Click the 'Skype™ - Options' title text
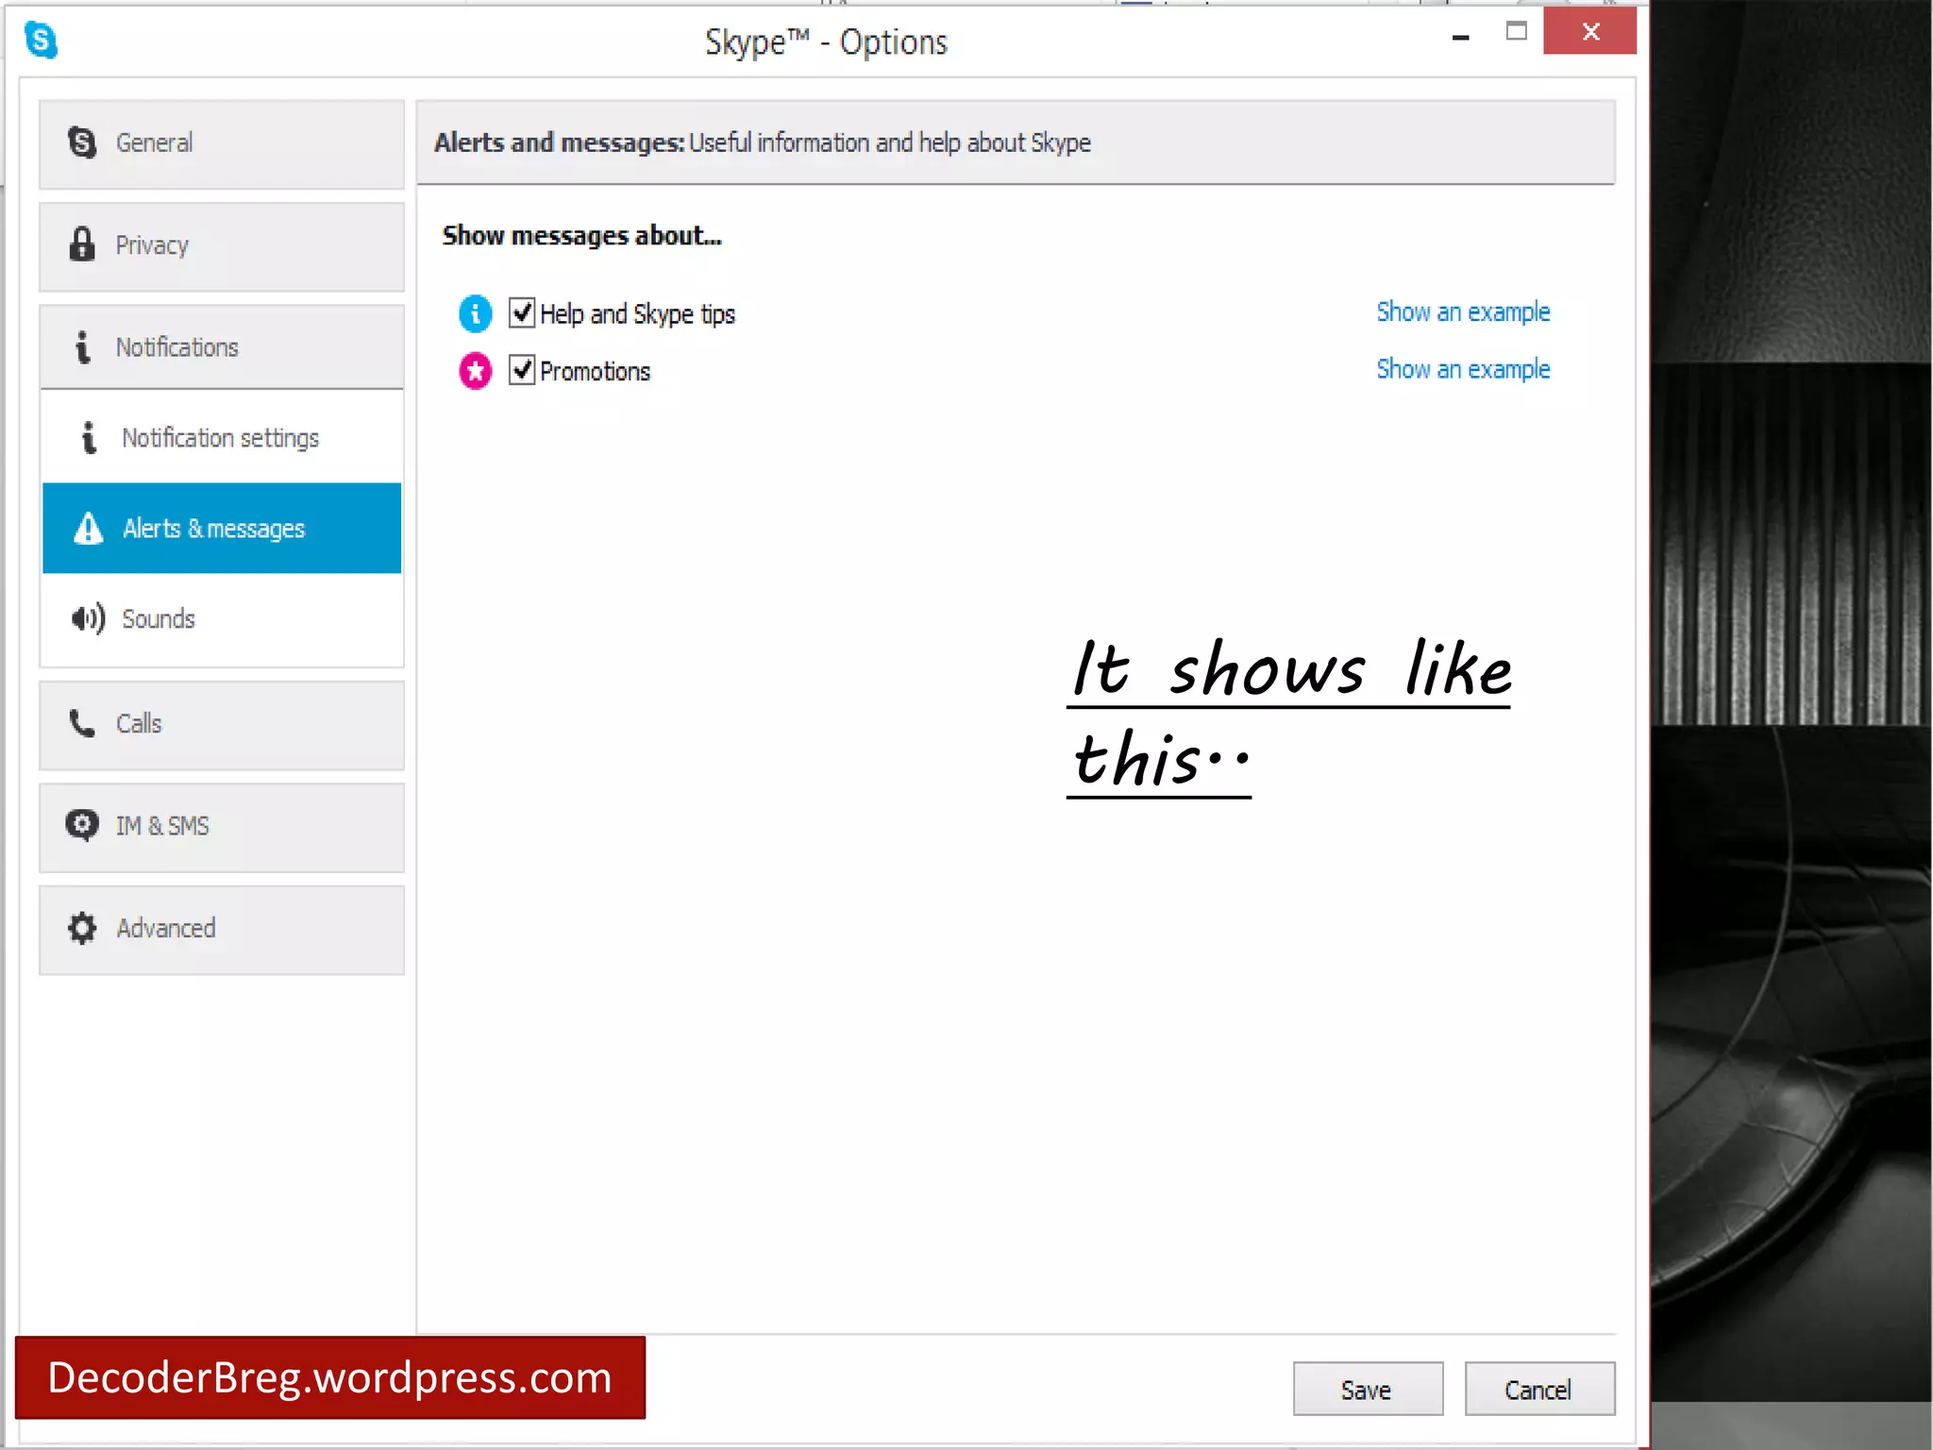1933x1450 pixels. point(826,42)
